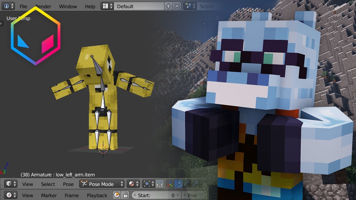Image resolution: width=356 pixels, height=200 pixels.
Task: Open the Help menu
Action: tap(90, 6)
